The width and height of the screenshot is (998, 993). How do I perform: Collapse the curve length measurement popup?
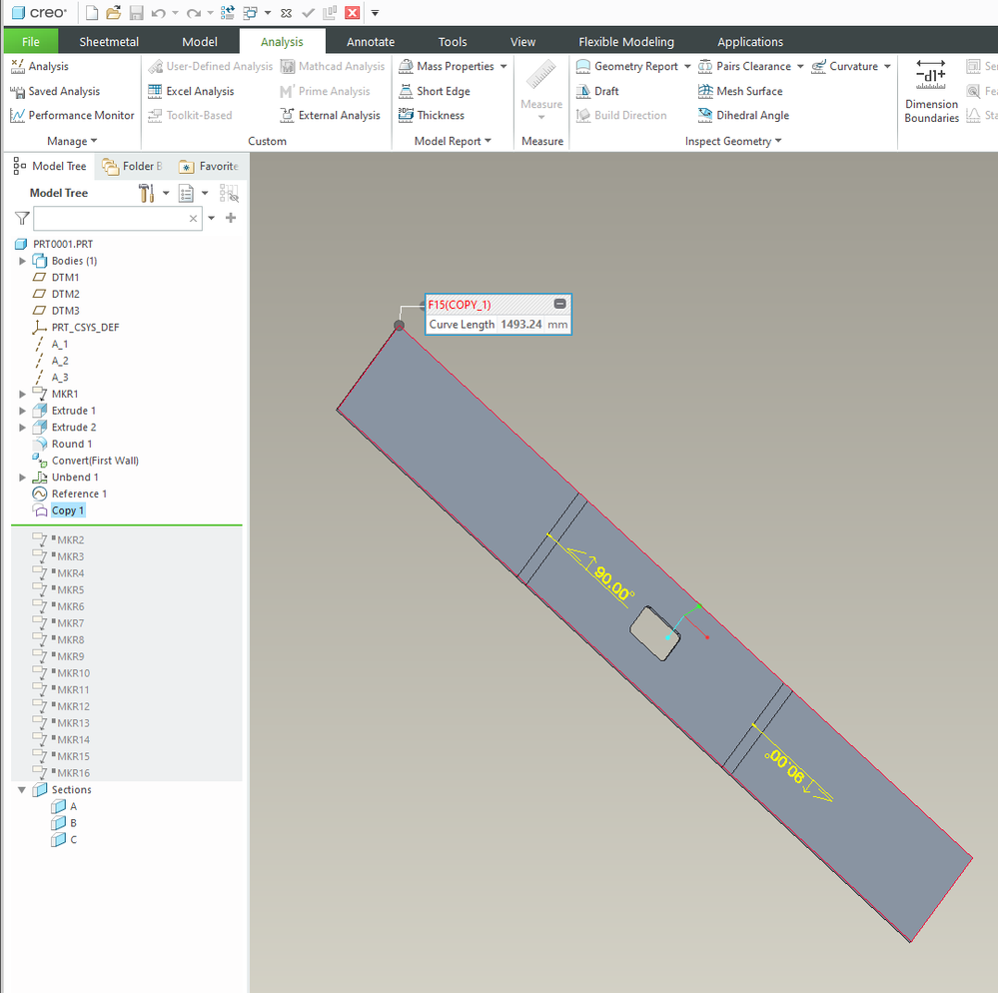pos(559,304)
